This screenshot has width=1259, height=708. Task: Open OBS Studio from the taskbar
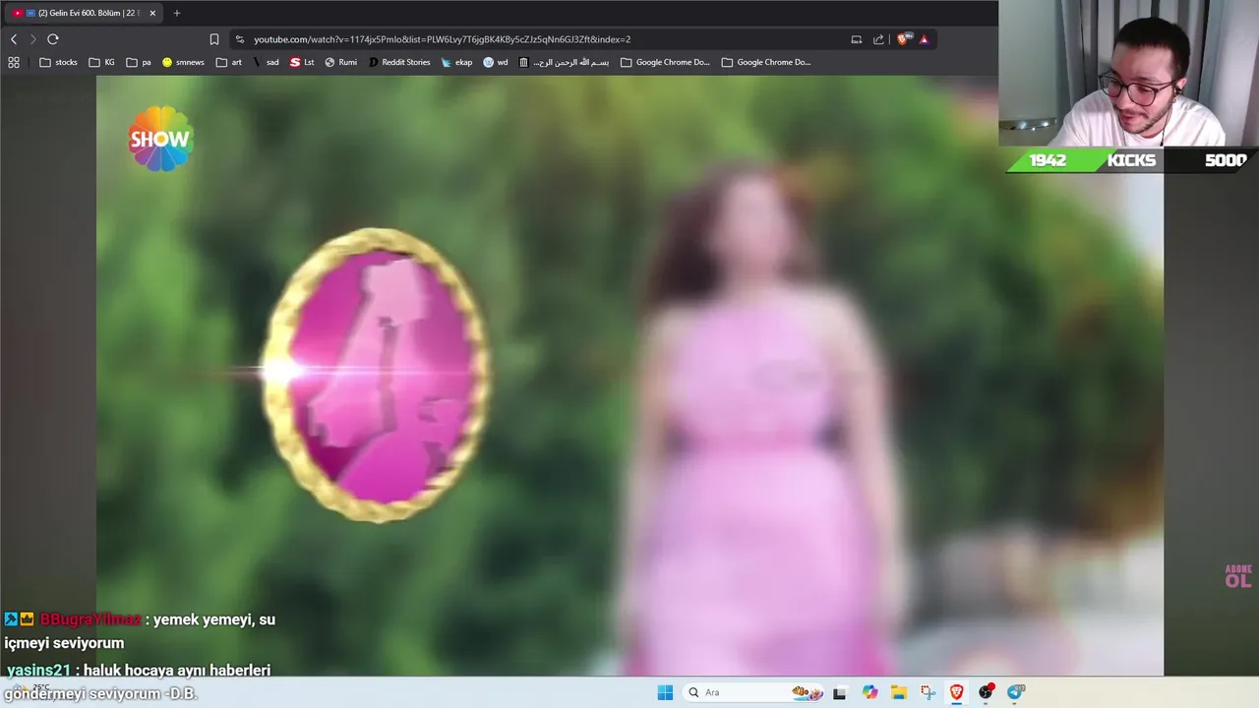pos(986,692)
